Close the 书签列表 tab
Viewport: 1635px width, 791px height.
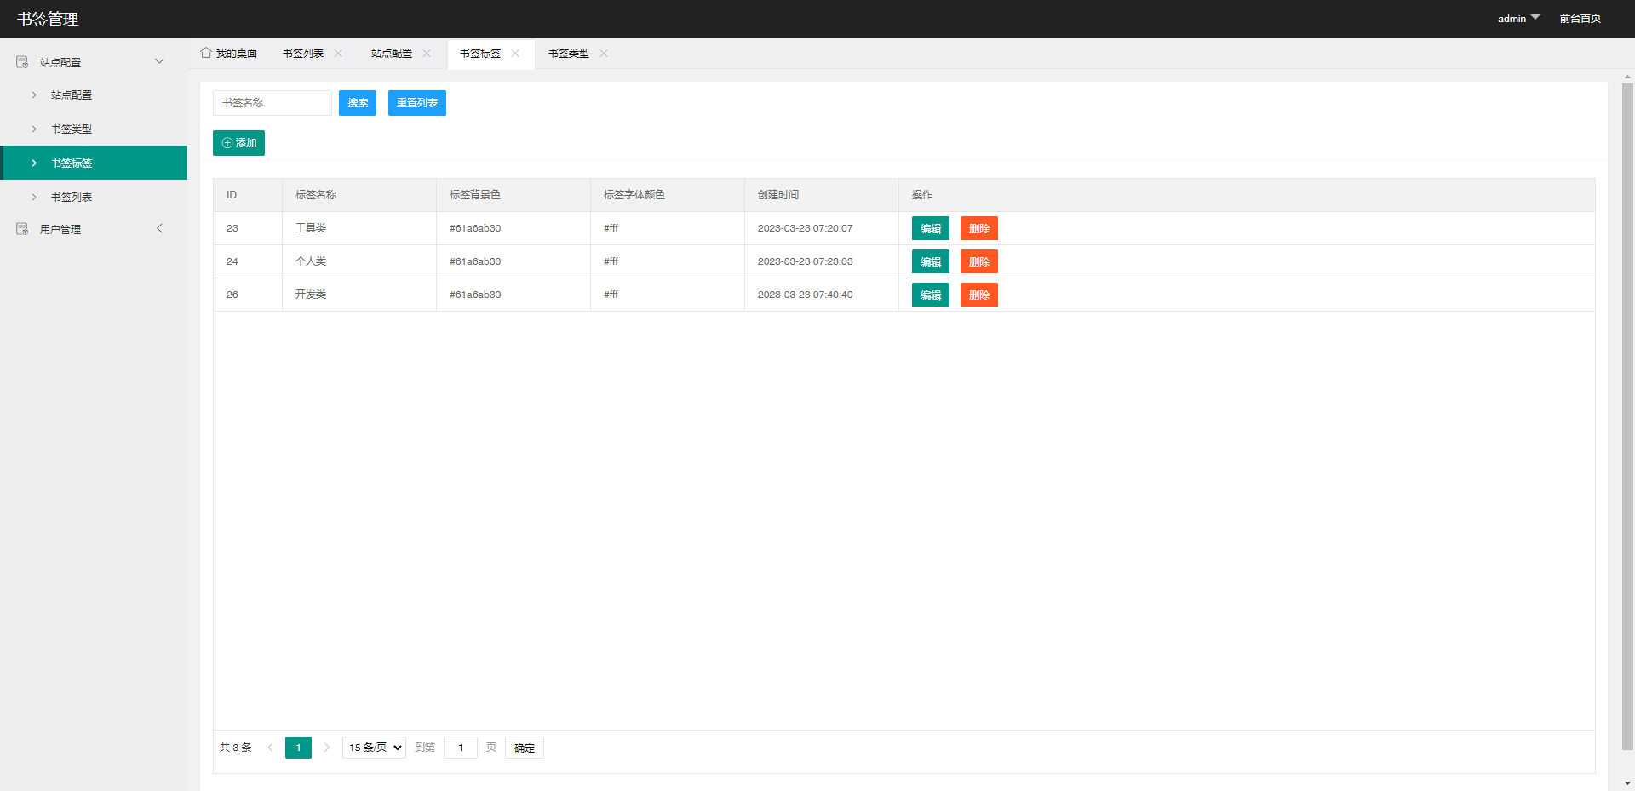pos(338,54)
